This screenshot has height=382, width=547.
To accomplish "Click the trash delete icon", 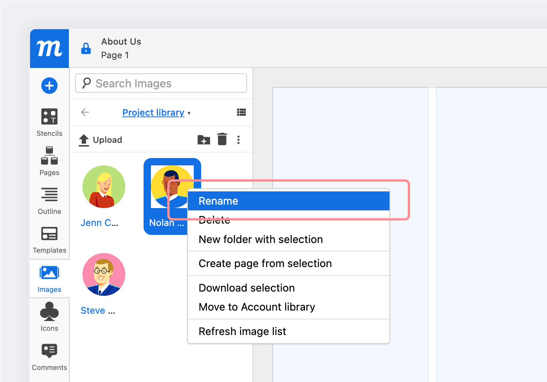I will coord(222,139).
